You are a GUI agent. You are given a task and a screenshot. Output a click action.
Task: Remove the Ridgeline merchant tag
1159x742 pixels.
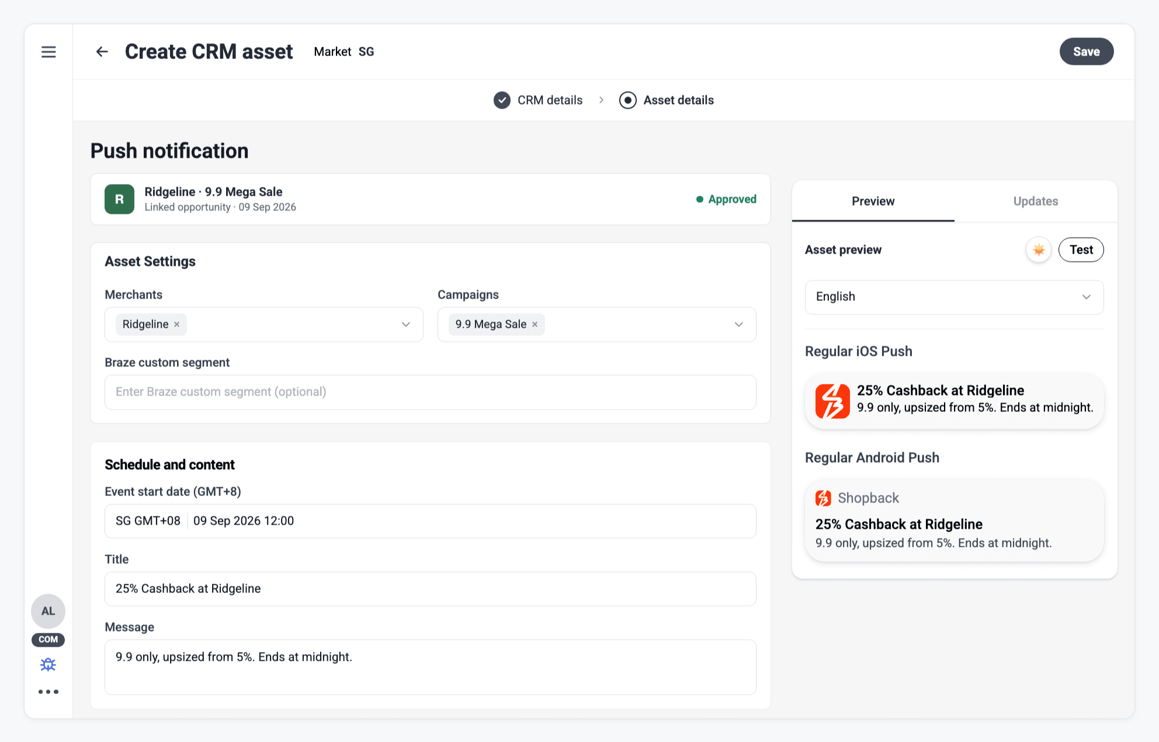[177, 324]
